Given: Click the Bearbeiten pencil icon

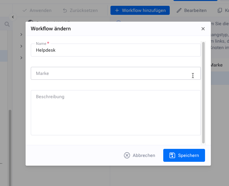Looking at the screenshot, I should click(179, 10).
